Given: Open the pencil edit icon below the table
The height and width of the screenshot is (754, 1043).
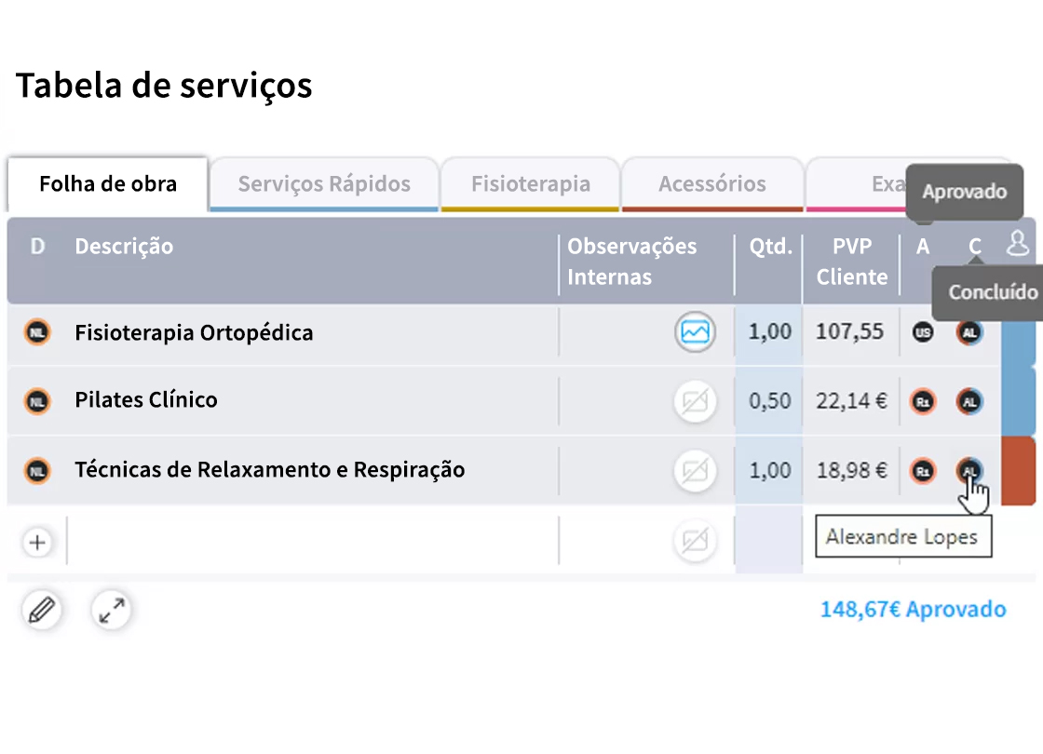Looking at the screenshot, I should [41, 611].
